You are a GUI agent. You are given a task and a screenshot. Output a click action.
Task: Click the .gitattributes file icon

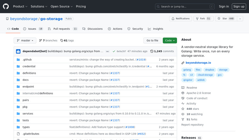tap(18, 134)
